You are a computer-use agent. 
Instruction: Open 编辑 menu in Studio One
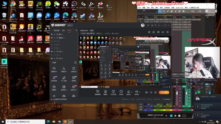click(x=144, y=8)
